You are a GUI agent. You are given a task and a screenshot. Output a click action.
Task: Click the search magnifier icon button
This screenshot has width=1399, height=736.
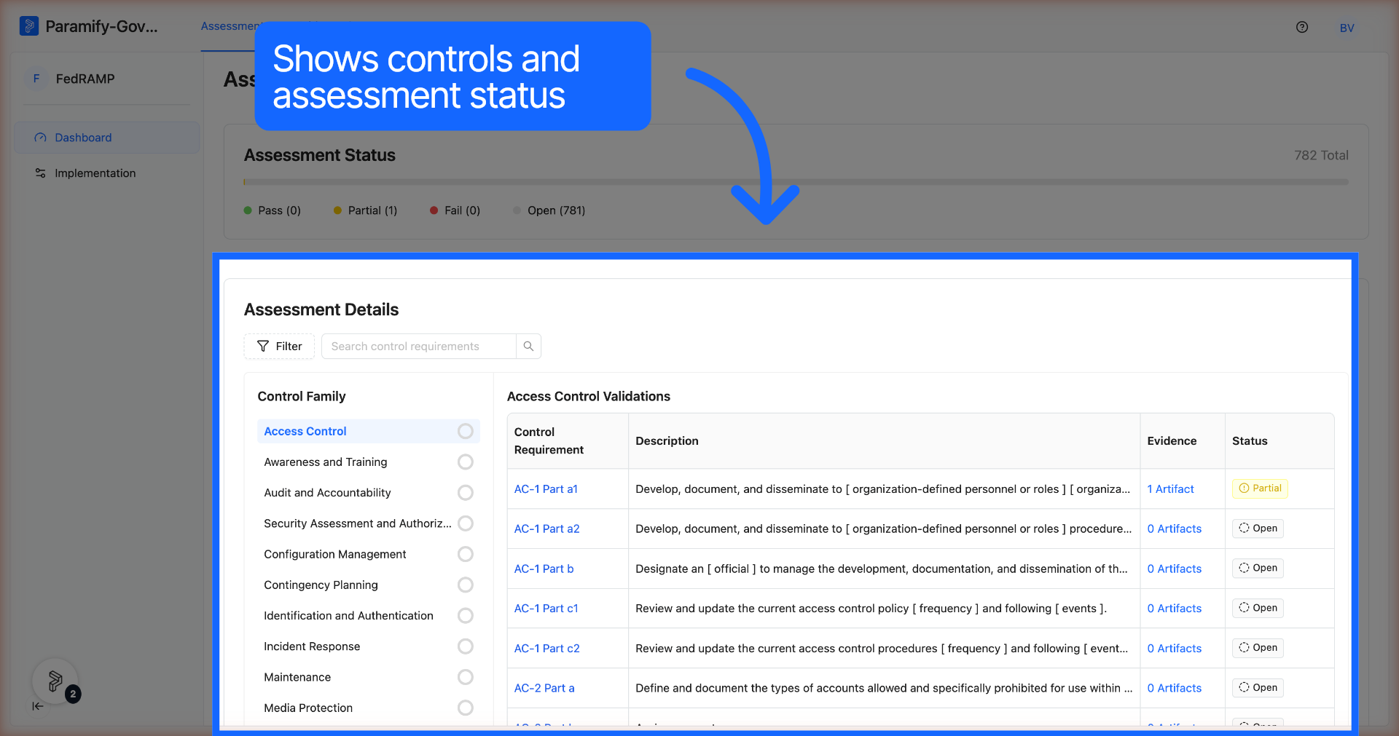(528, 347)
